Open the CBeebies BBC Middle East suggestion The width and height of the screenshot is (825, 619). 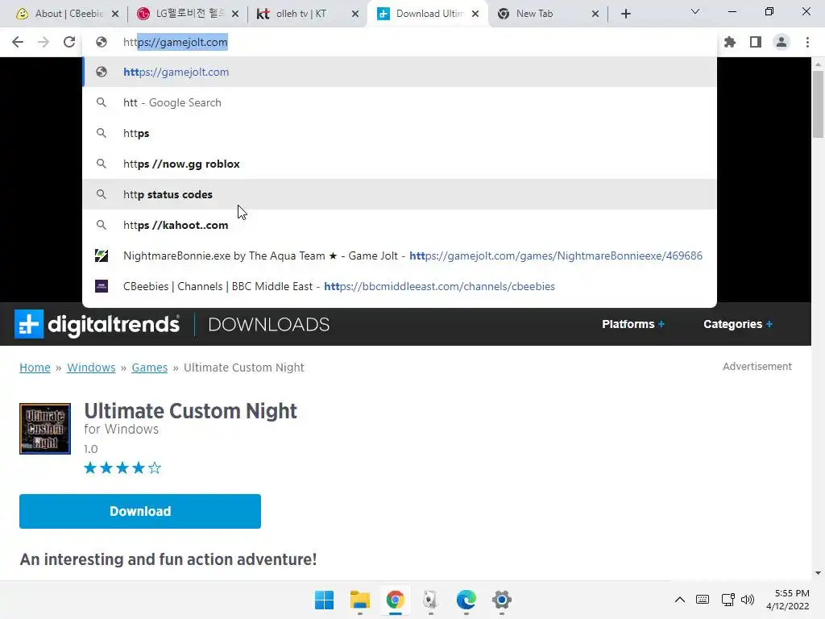pyautogui.click(x=400, y=286)
